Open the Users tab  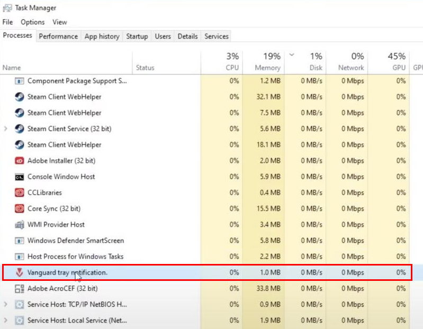click(163, 36)
